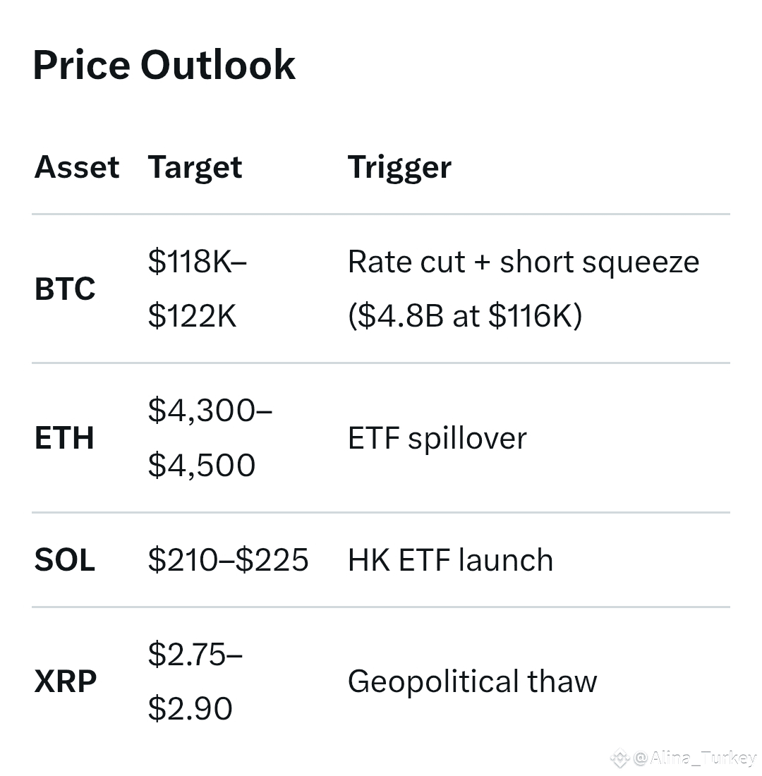Viewport: 762px width, 776px height.
Task: Click the ETH asset label
Action: click(x=64, y=438)
